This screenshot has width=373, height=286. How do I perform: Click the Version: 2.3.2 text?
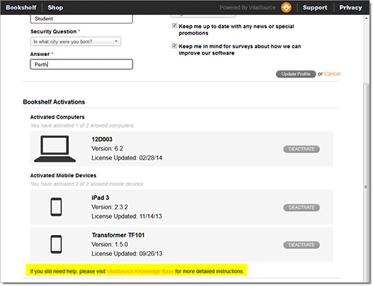(110, 207)
